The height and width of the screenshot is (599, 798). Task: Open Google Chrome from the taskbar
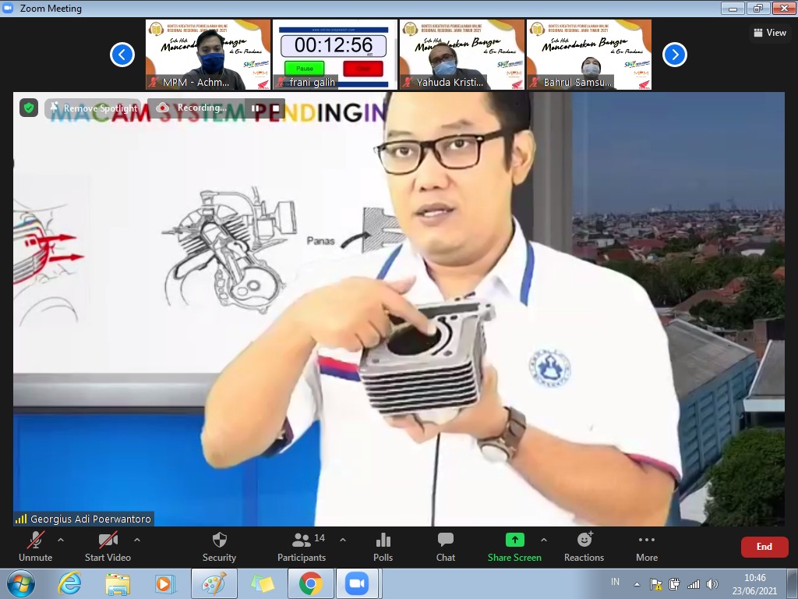coord(310,583)
